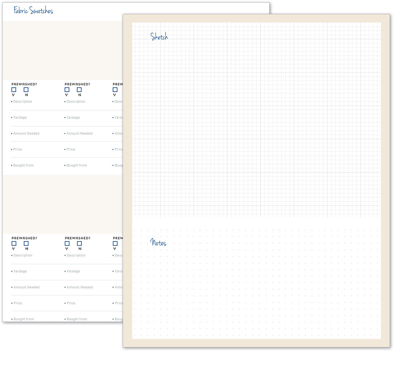Tick the N box in the bottom middle column
Image resolution: width=394 pixels, height=374 pixels.
pos(79,244)
